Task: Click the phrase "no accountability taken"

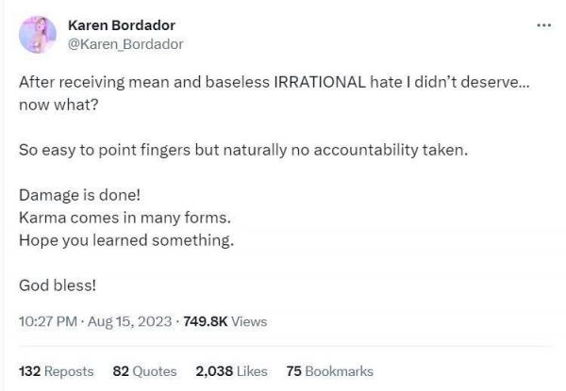Action: [x=379, y=151]
